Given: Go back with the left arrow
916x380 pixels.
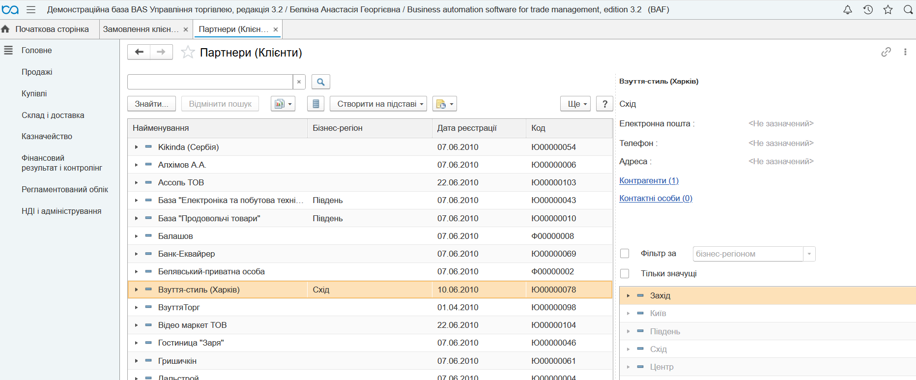Looking at the screenshot, I should click(139, 52).
